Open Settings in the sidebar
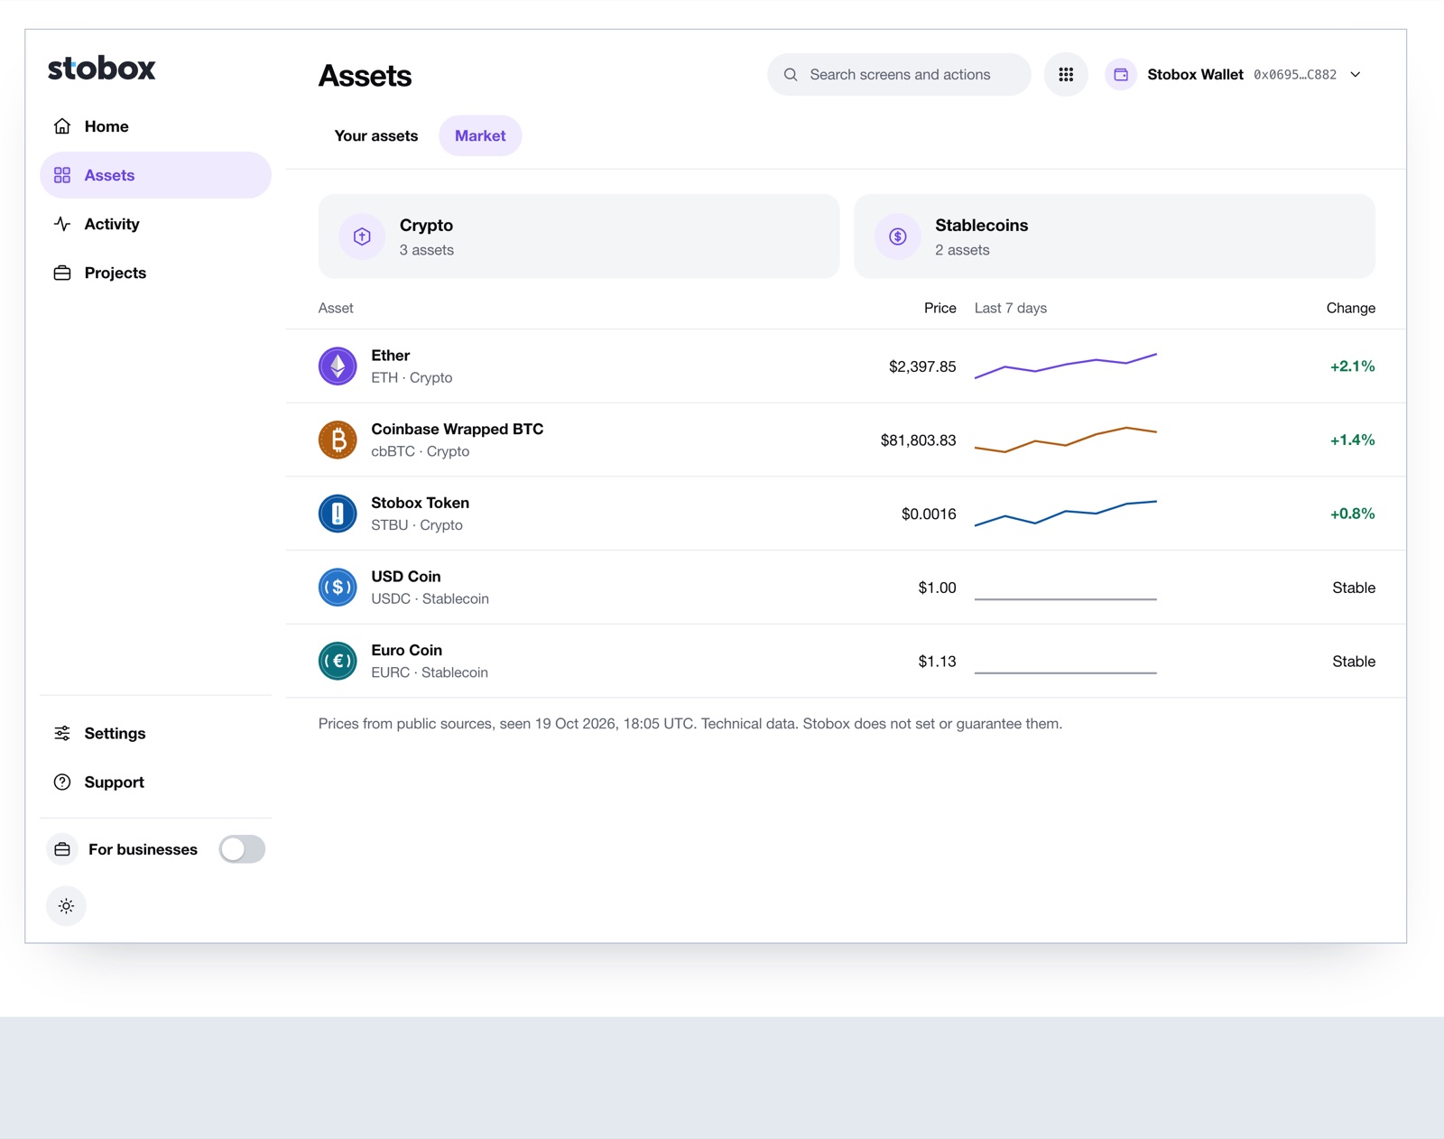This screenshot has width=1444, height=1139. pyautogui.click(x=155, y=733)
